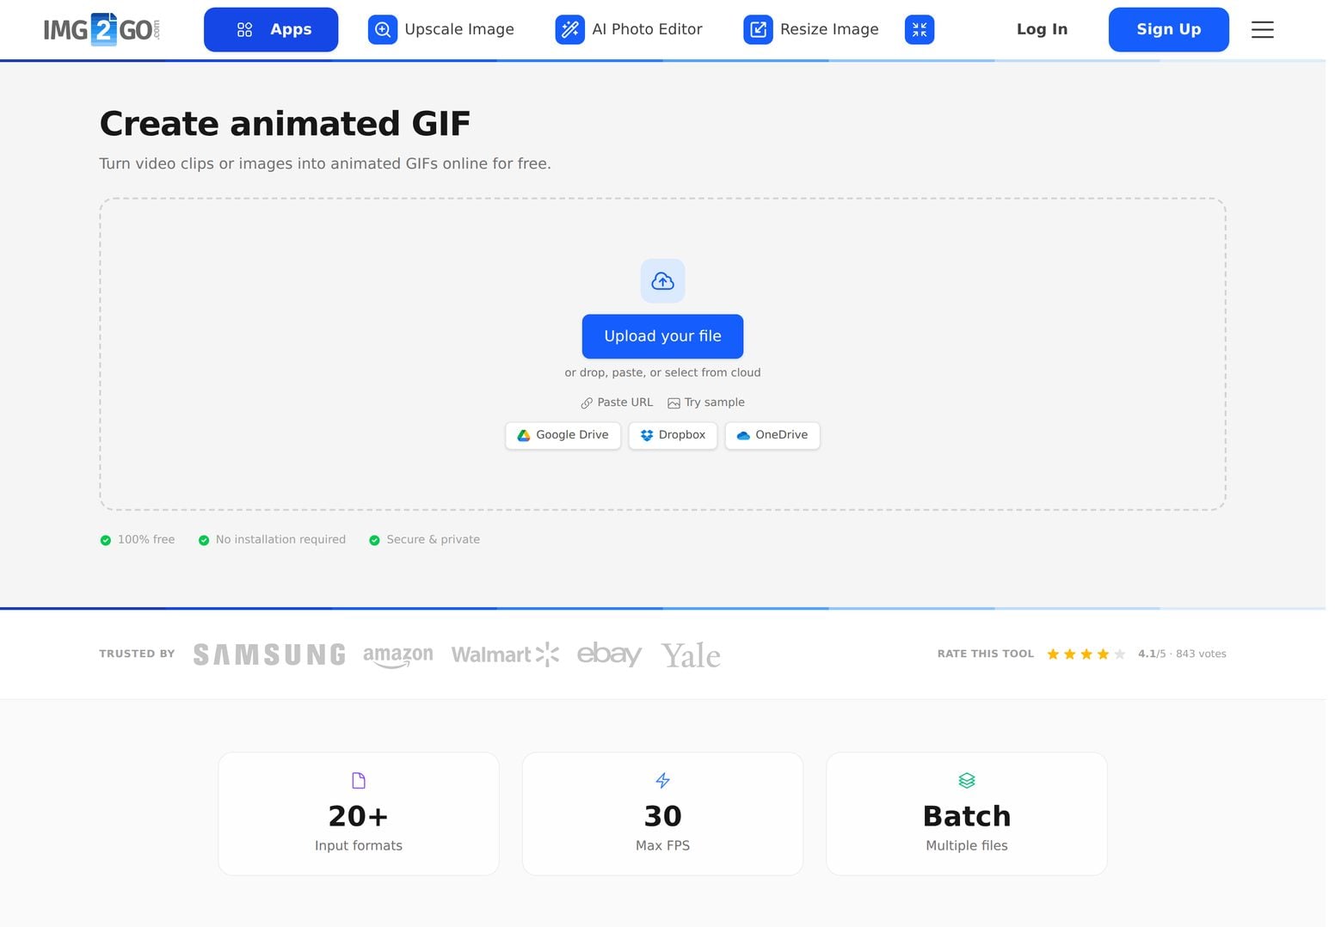Image resolution: width=1335 pixels, height=927 pixels.
Task: Click the Yale logo
Action: (691, 655)
